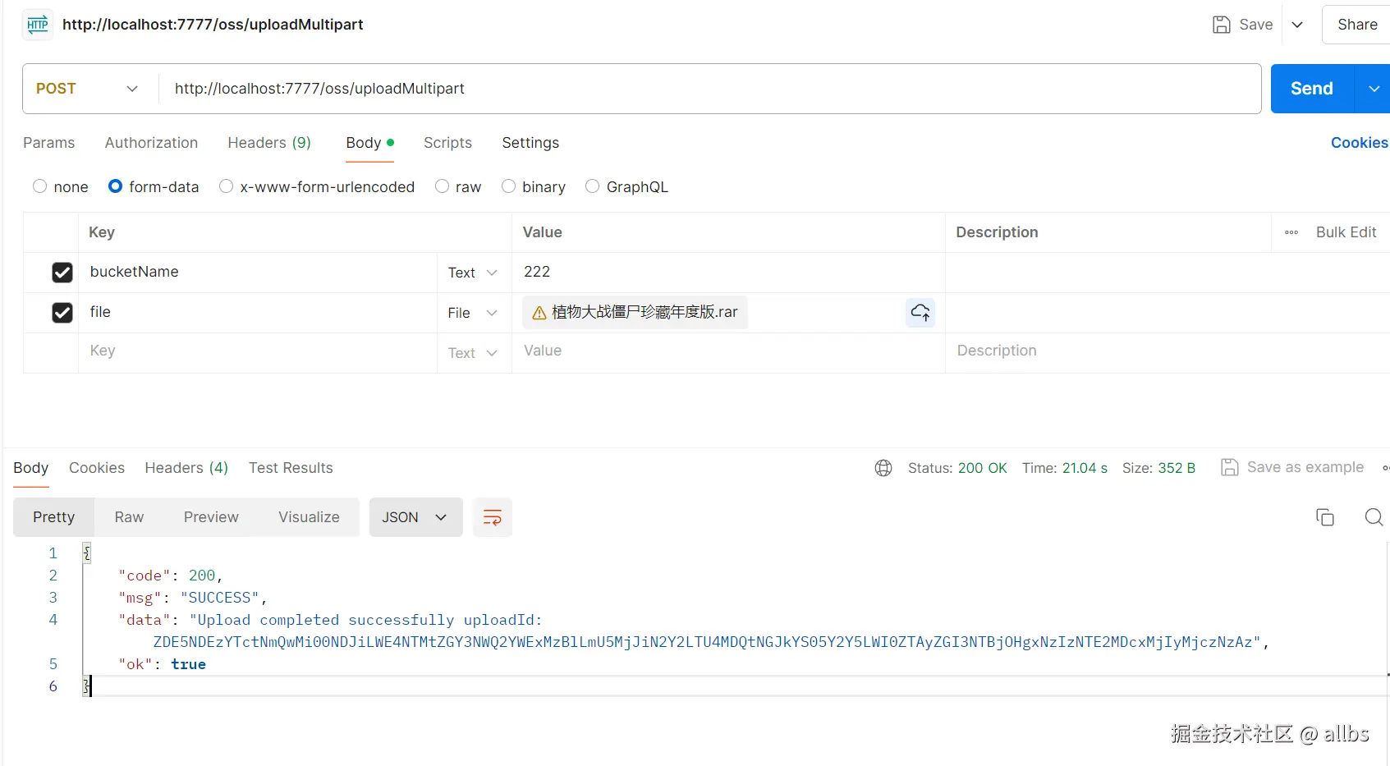Click the empty Description input field

pyautogui.click(x=1168, y=353)
